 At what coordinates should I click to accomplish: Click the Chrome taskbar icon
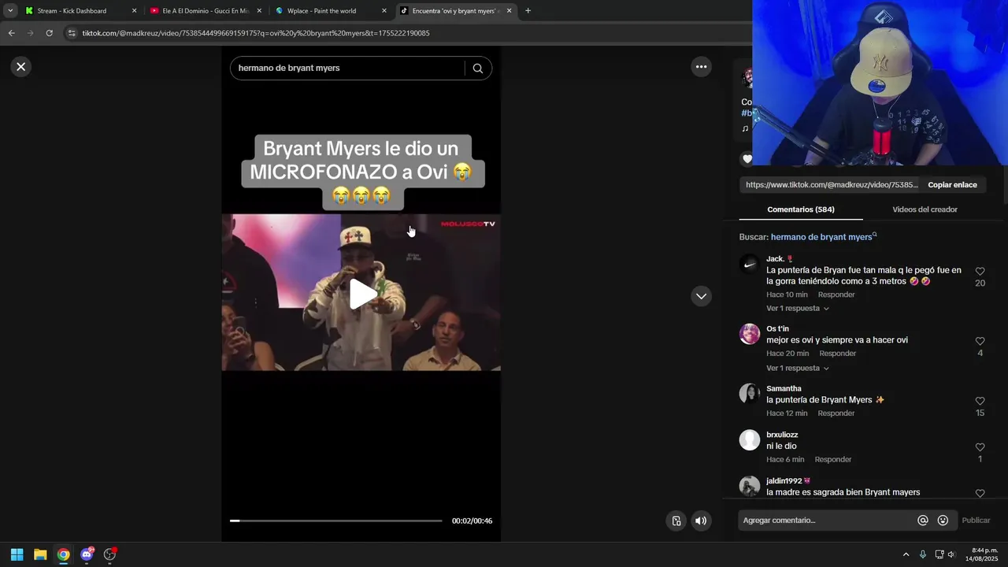[x=63, y=554]
